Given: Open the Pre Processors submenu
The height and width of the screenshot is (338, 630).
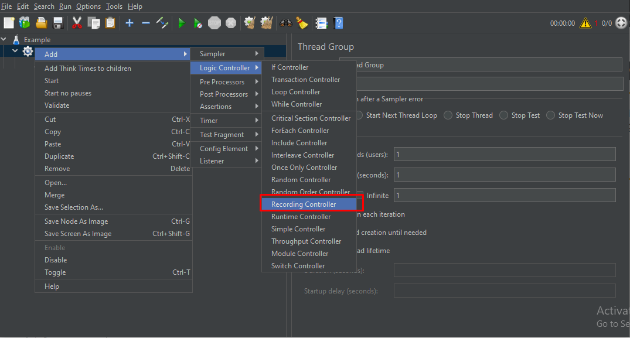Looking at the screenshot, I should tap(227, 82).
